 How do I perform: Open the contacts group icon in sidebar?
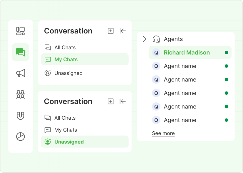21,94
